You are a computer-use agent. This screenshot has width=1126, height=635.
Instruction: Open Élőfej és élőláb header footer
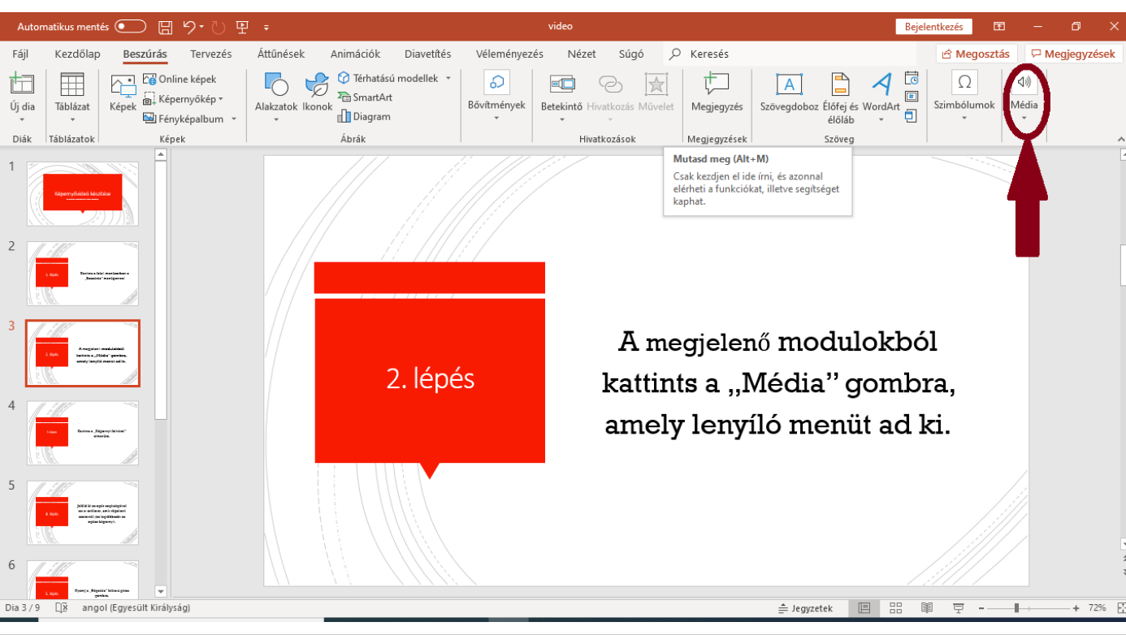click(x=841, y=98)
